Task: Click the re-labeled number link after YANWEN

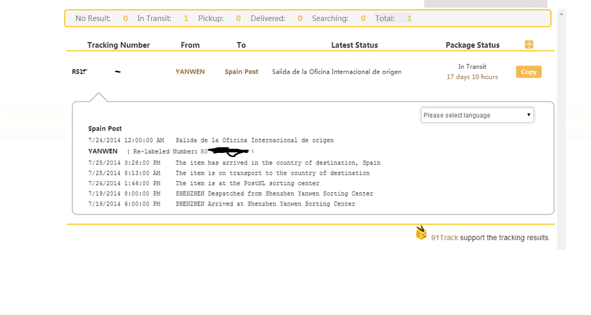Action: tap(225, 152)
